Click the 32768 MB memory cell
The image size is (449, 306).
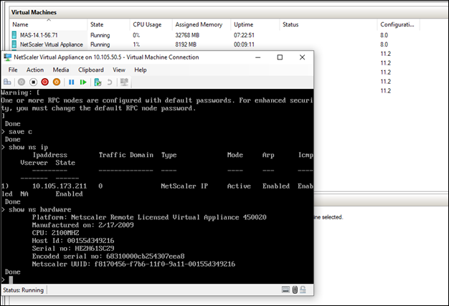pyautogui.click(x=187, y=35)
